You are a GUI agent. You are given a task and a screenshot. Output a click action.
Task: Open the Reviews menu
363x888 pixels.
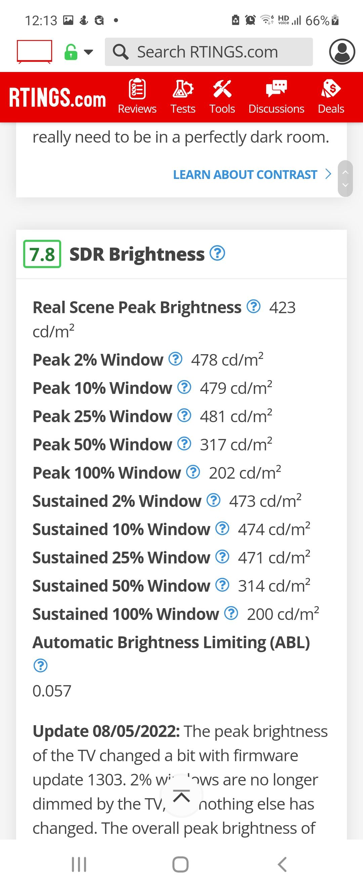137,97
